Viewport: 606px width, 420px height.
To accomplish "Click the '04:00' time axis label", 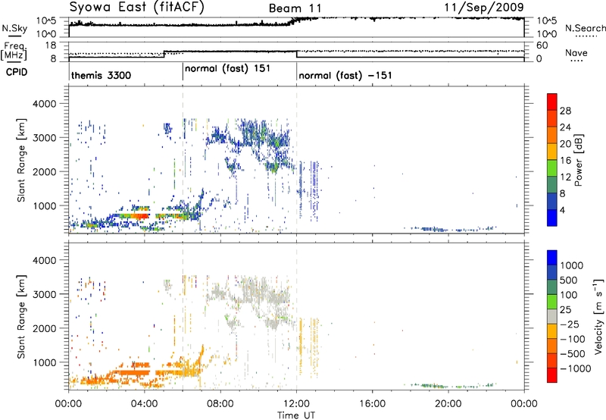I will pos(144,403).
